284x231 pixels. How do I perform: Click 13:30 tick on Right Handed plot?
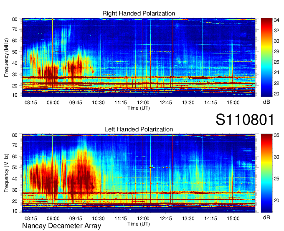[188, 103]
